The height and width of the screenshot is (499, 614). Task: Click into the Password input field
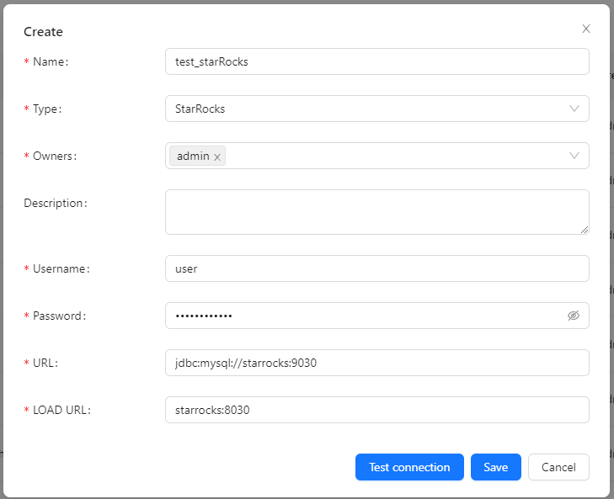[362, 316]
